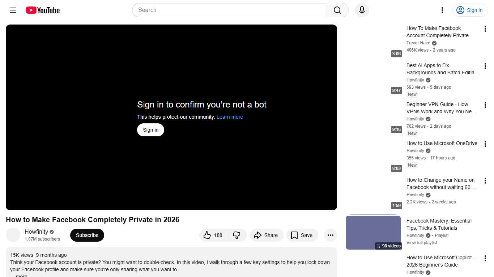Click the Facebook Mastery playlist thumbnail
This screenshot has height=277, width=494.
pos(373,232)
